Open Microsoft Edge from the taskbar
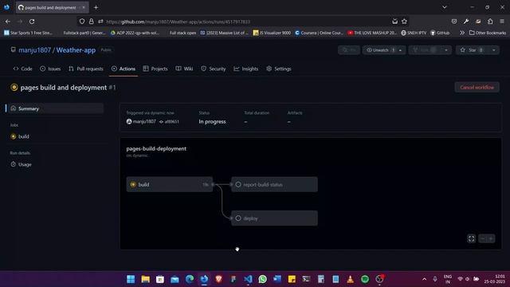 click(190, 279)
